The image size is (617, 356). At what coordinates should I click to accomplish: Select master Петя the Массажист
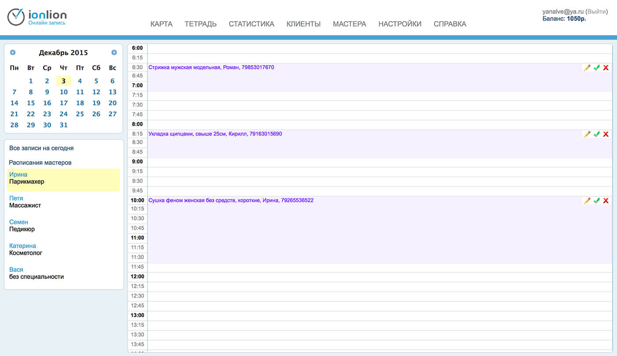tap(16, 198)
